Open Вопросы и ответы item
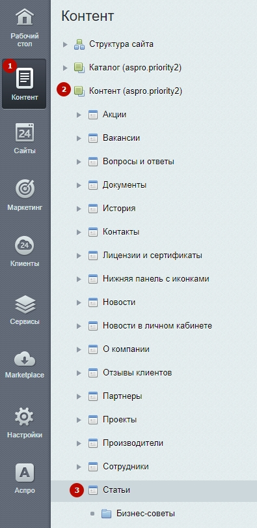Screen dimensions: 257x528 (139, 162)
